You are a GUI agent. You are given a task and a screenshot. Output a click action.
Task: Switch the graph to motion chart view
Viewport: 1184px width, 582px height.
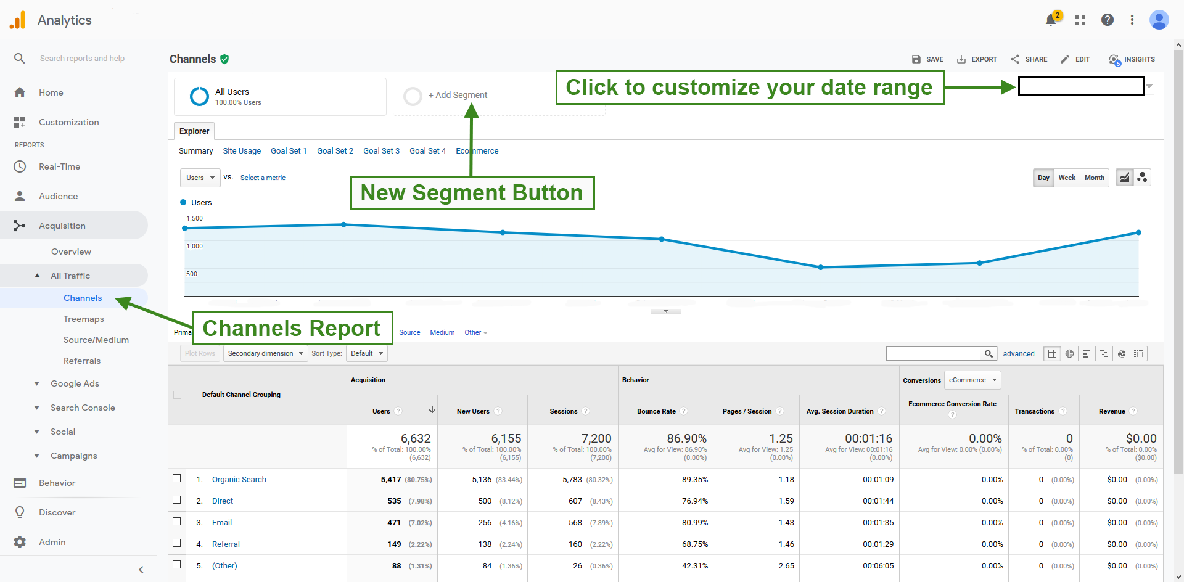[x=1142, y=178]
